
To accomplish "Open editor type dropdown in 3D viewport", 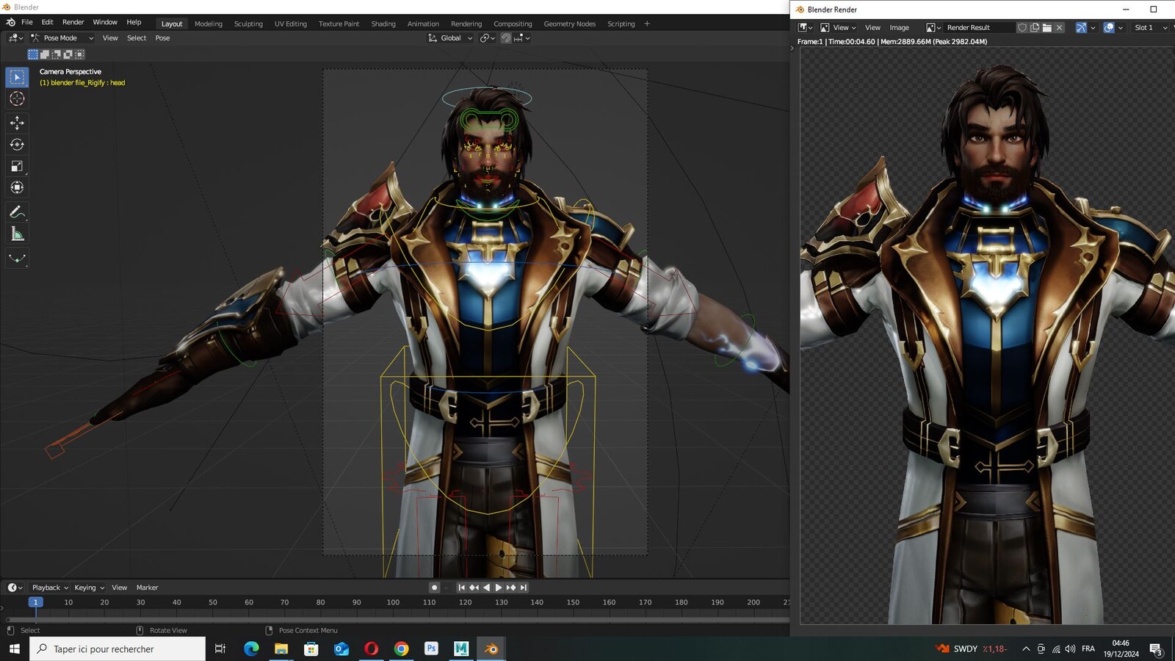I will pyautogui.click(x=15, y=38).
